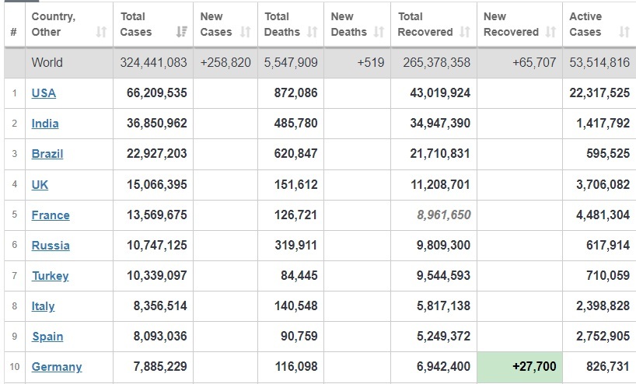Open the UK country link
This screenshot has width=636, height=384.
pos(40,184)
